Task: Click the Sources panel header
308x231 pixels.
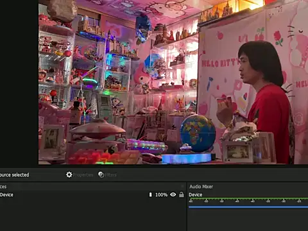Action: pos(92,187)
